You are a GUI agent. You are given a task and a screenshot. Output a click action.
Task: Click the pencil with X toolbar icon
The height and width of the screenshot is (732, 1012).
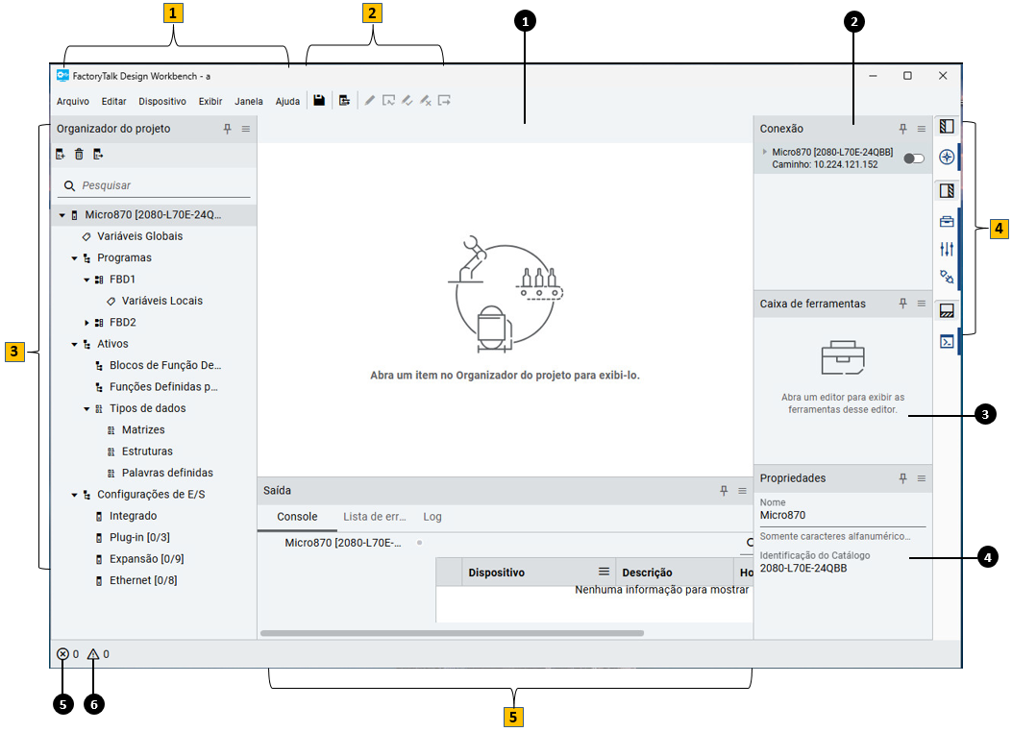426,100
